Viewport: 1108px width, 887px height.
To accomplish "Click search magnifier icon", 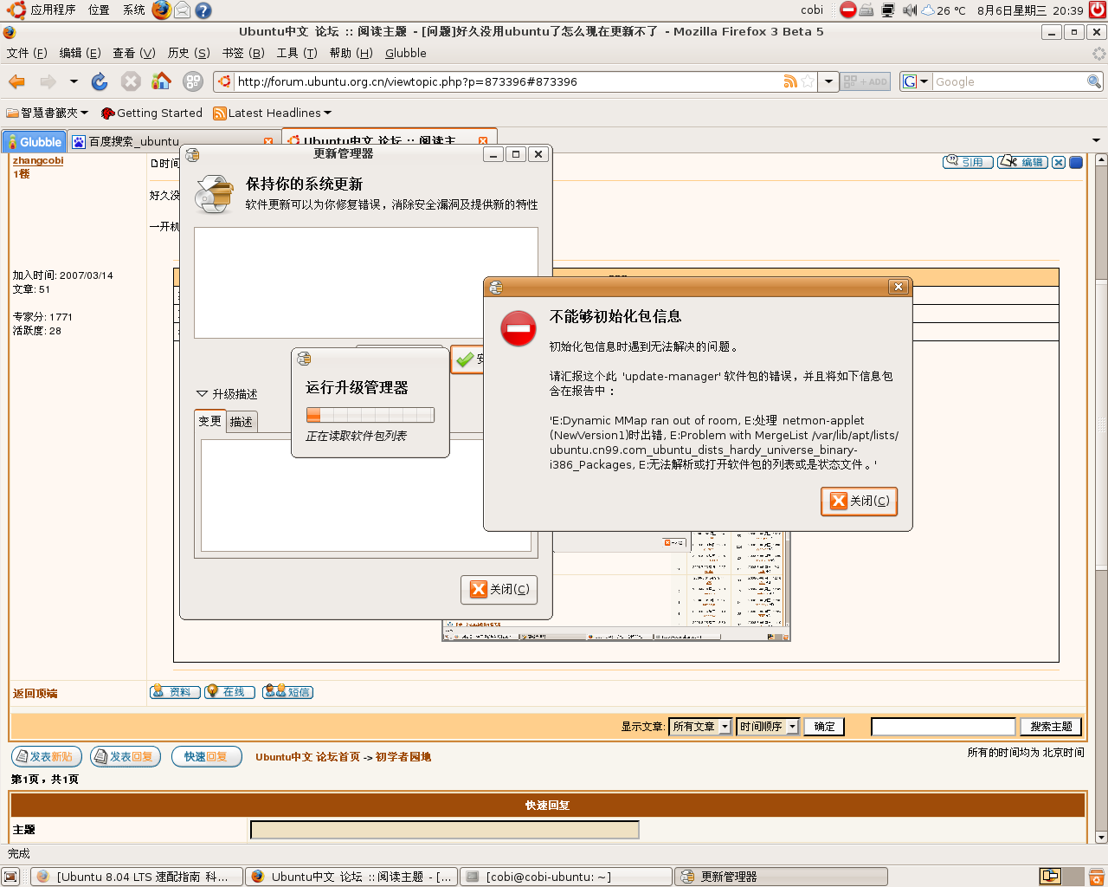I will tap(1094, 81).
